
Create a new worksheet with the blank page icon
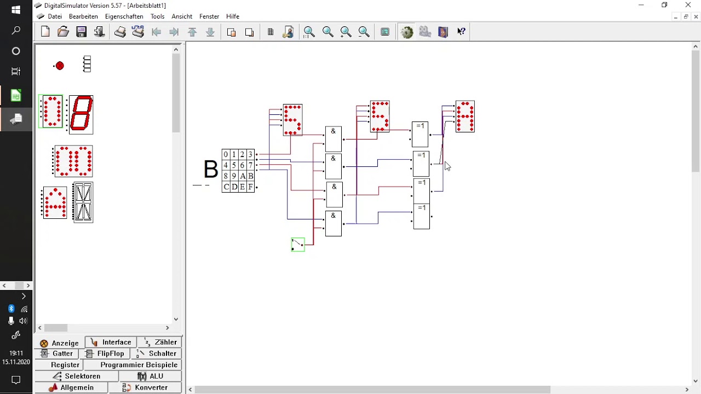[x=45, y=32]
